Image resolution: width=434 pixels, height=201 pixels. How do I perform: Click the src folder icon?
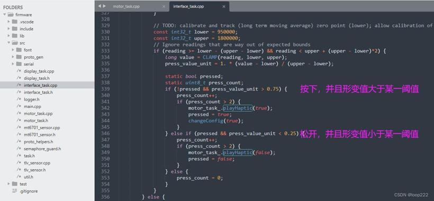15,43
